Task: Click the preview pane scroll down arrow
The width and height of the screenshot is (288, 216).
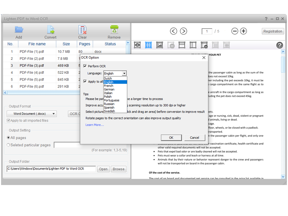Action: [283, 177]
